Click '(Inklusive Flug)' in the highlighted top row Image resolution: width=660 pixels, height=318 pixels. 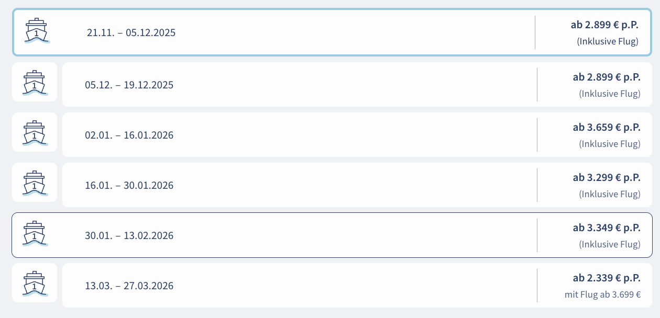[608, 41]
